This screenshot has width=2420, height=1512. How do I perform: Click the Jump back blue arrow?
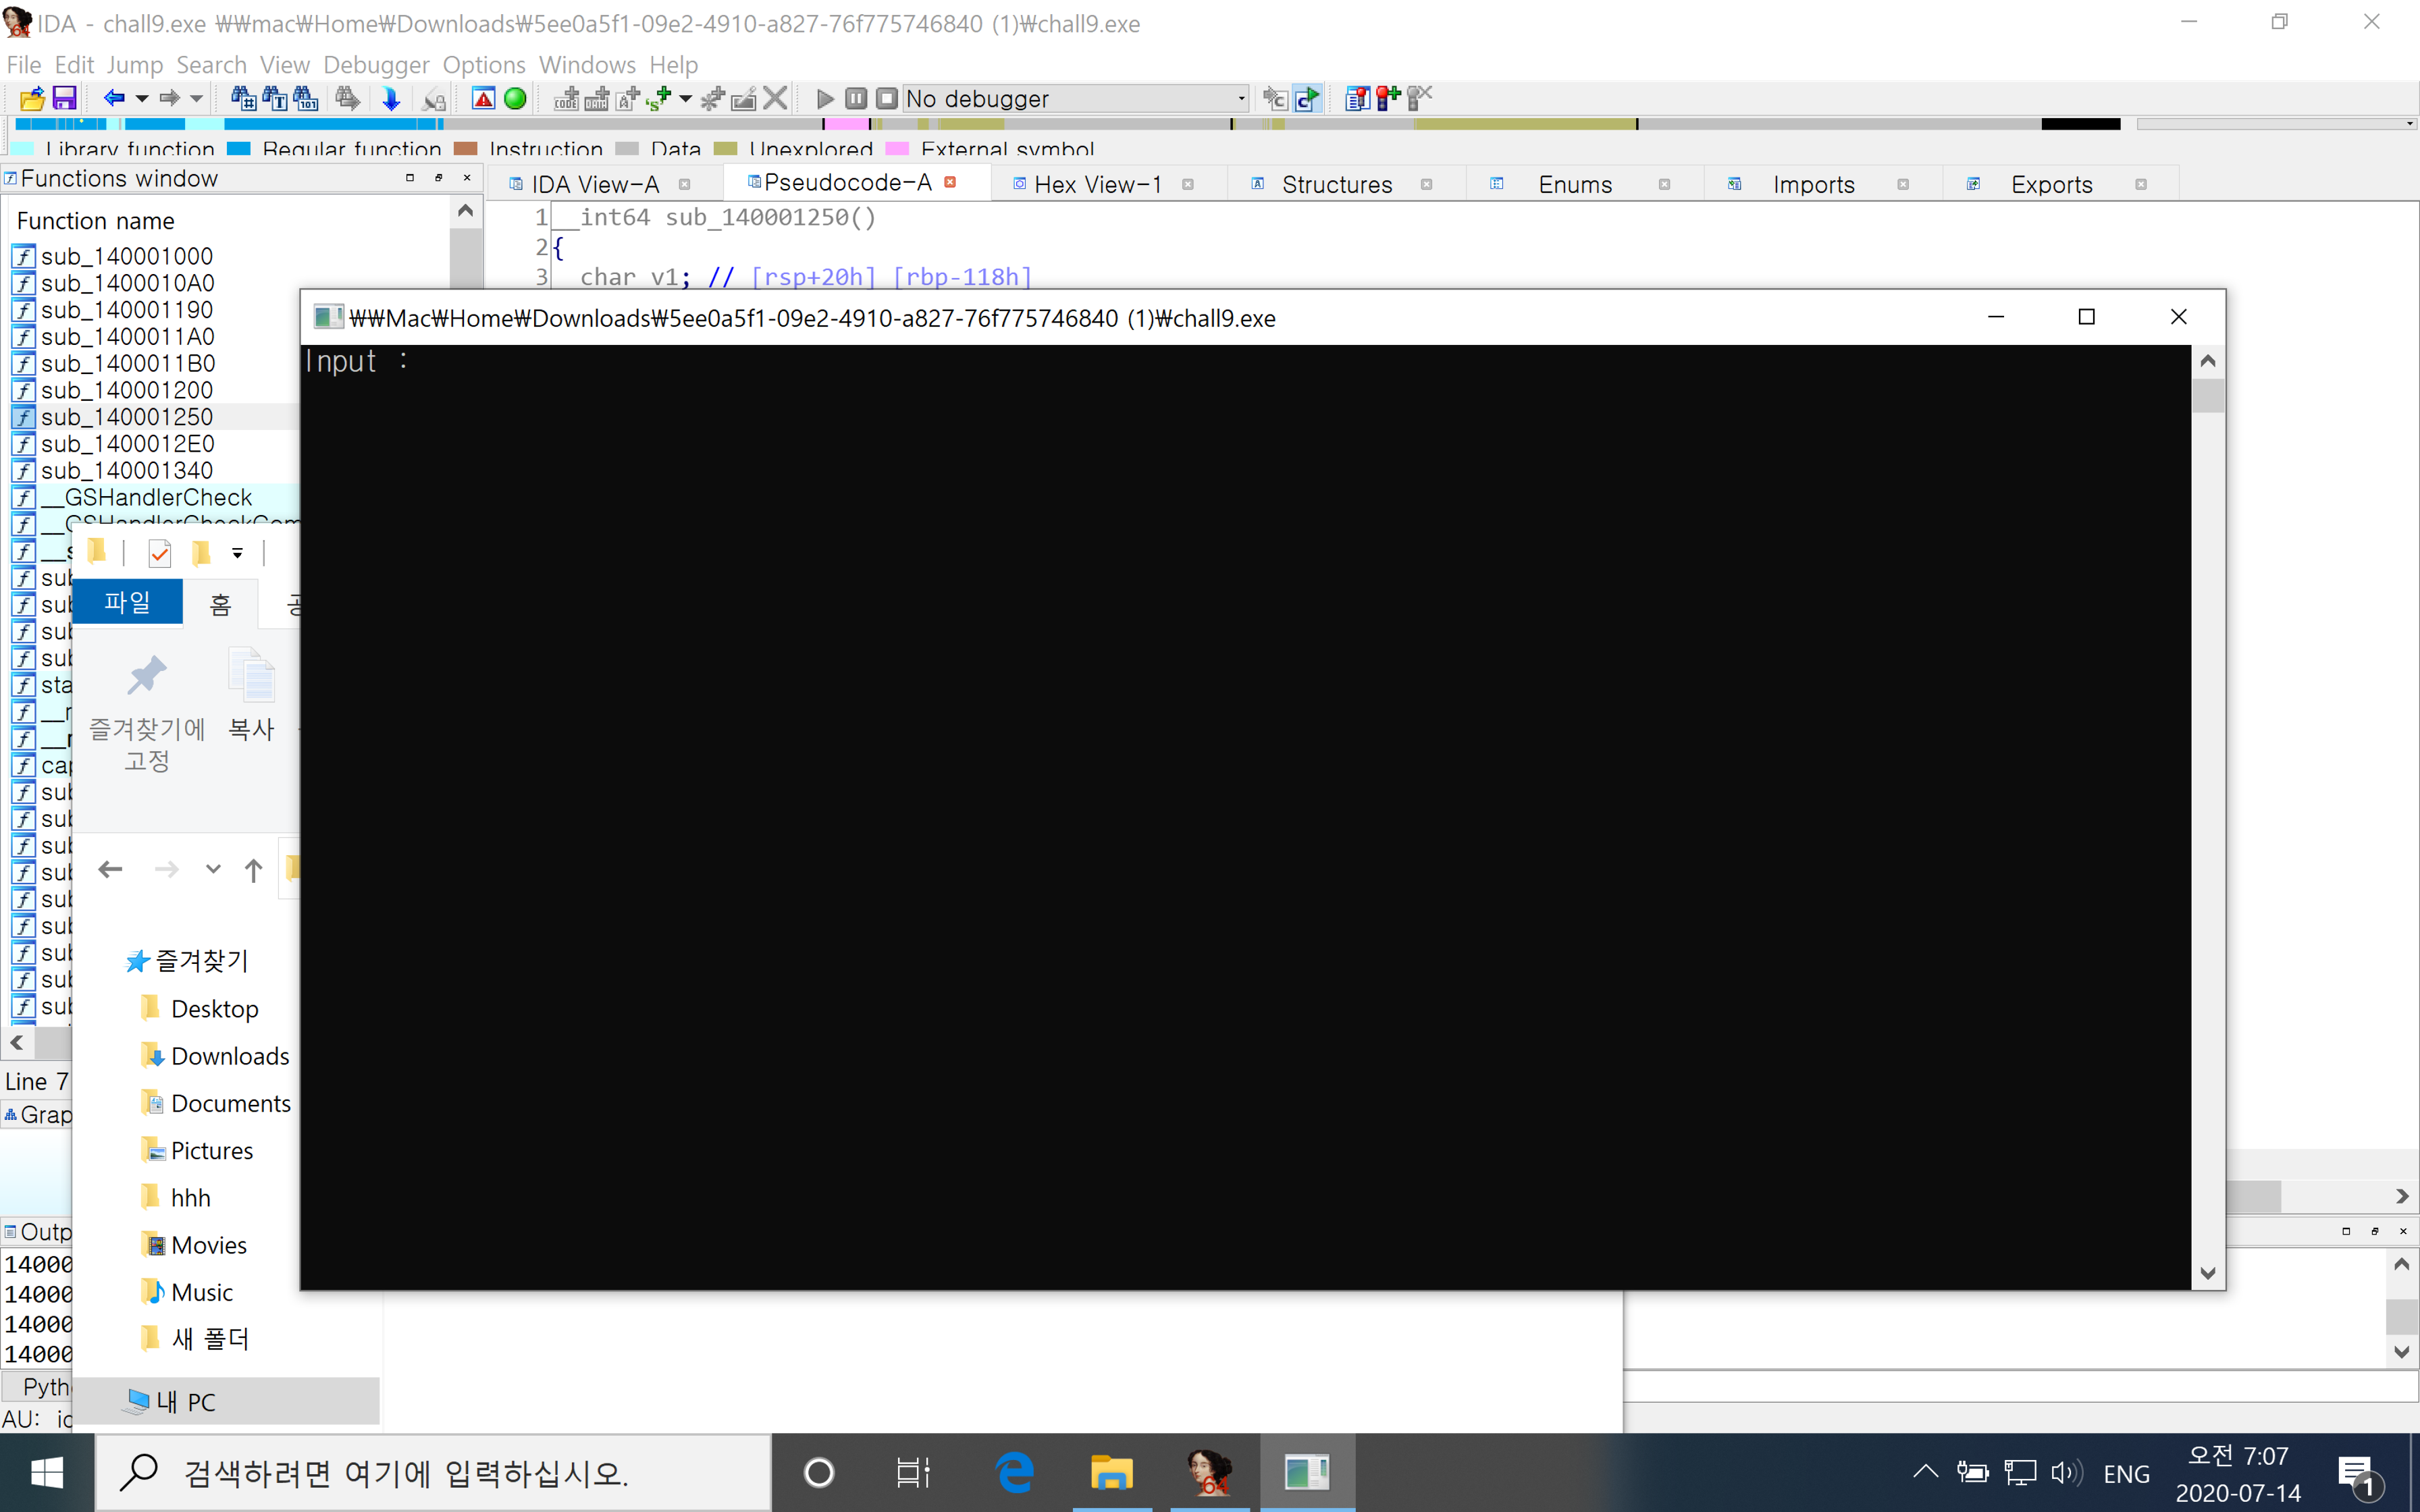click(114, 98)
